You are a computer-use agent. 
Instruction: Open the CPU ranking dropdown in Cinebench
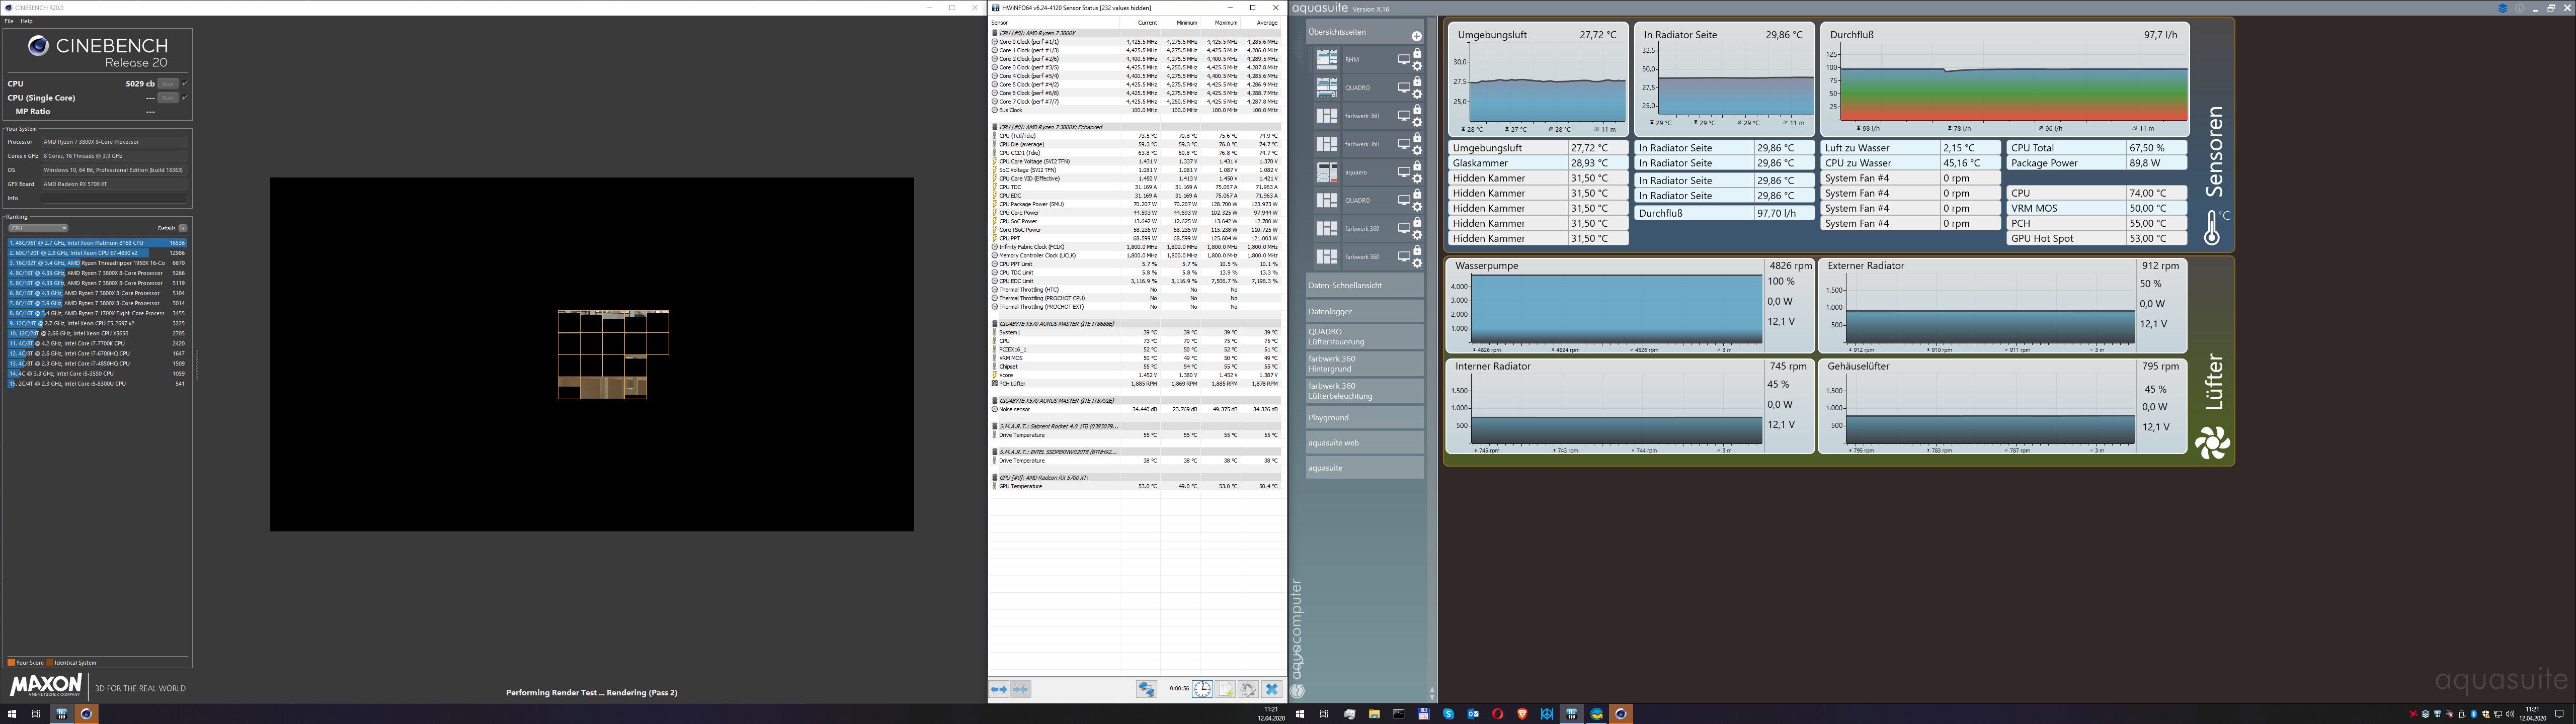click(38, 228)
